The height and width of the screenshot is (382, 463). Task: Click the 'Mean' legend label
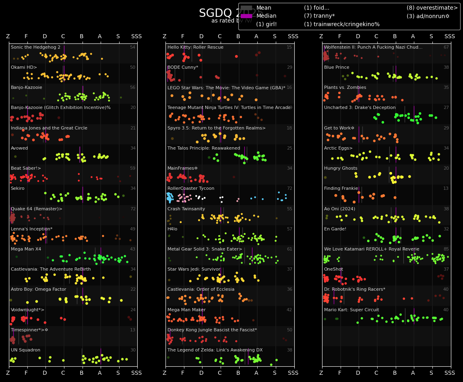(264, 8)
